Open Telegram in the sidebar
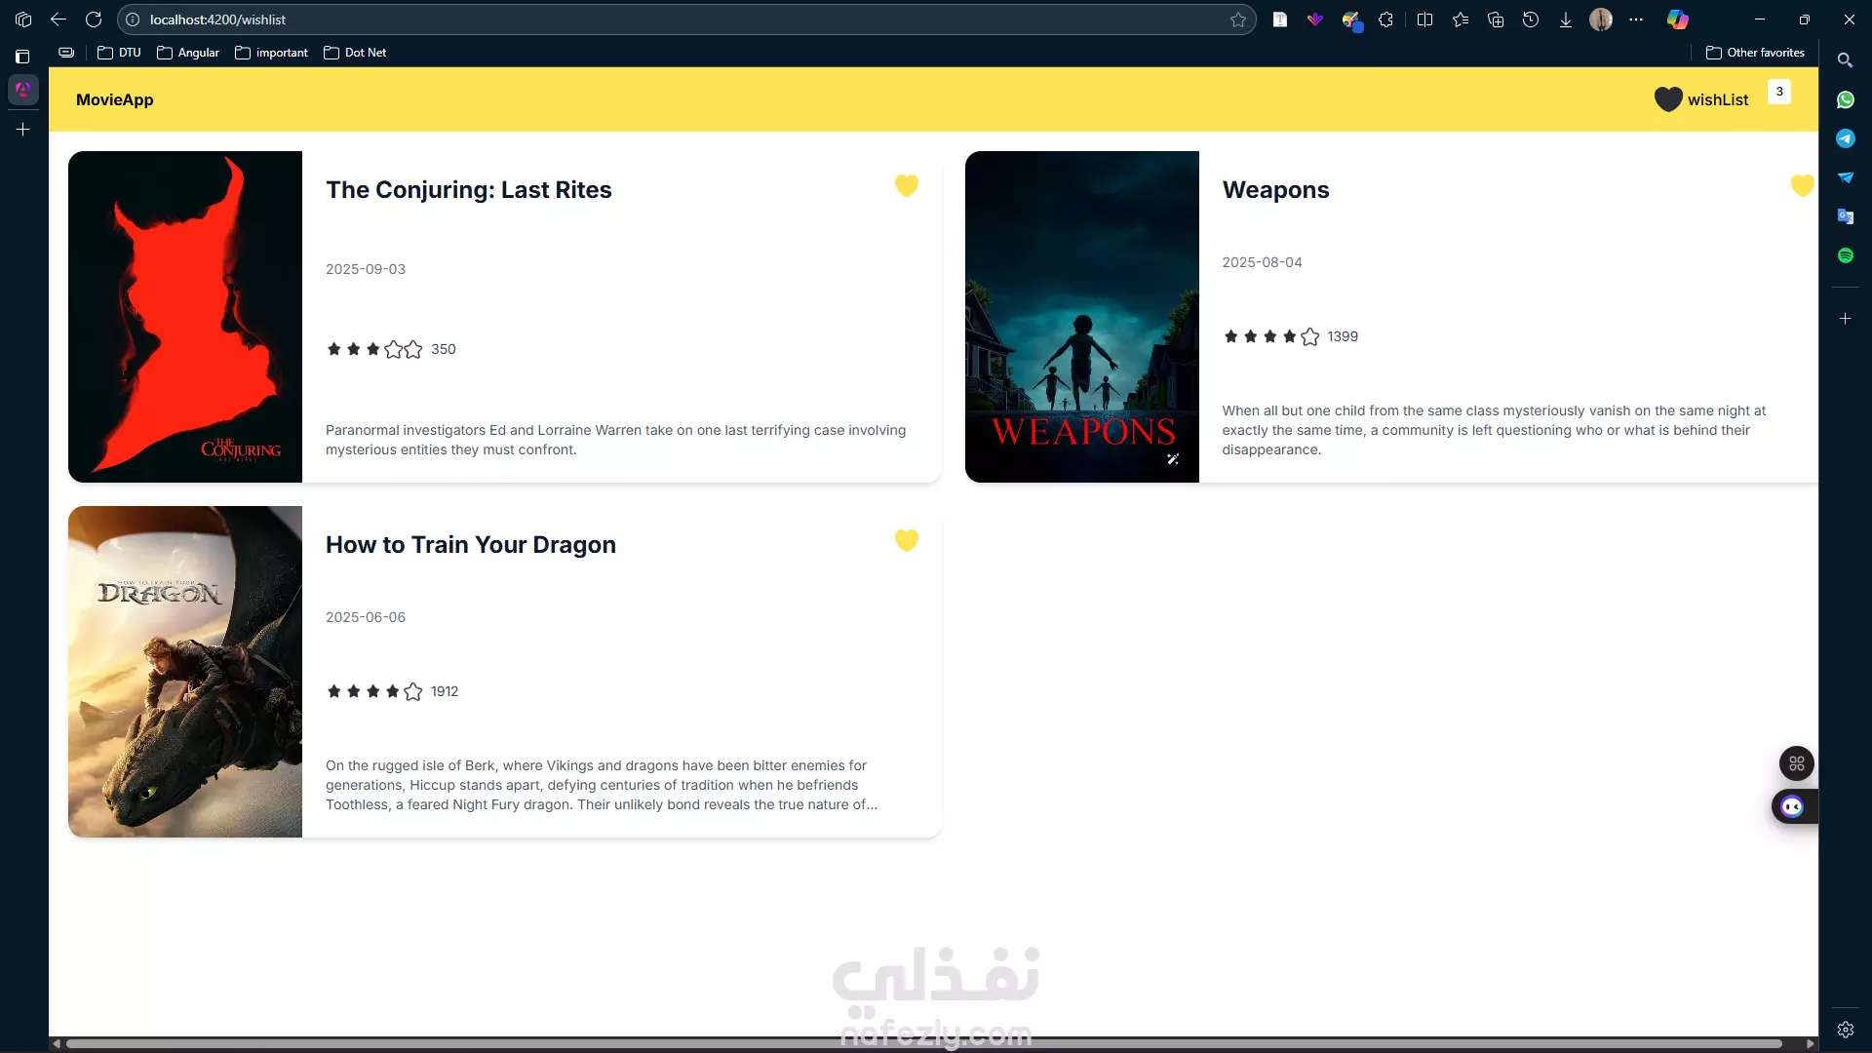This screenshot has width=1872, height=1053. click(1845, 138)
